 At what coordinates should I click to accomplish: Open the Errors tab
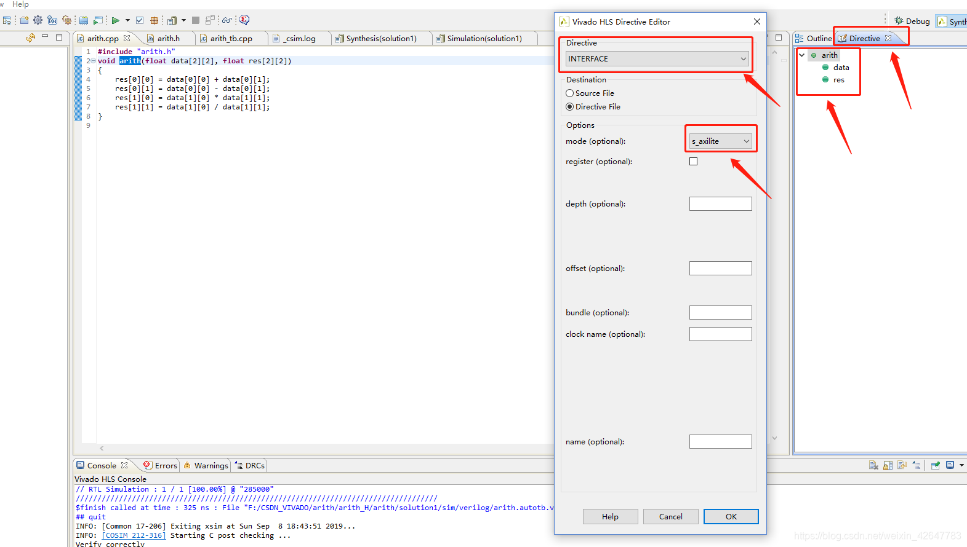[161, 465]
